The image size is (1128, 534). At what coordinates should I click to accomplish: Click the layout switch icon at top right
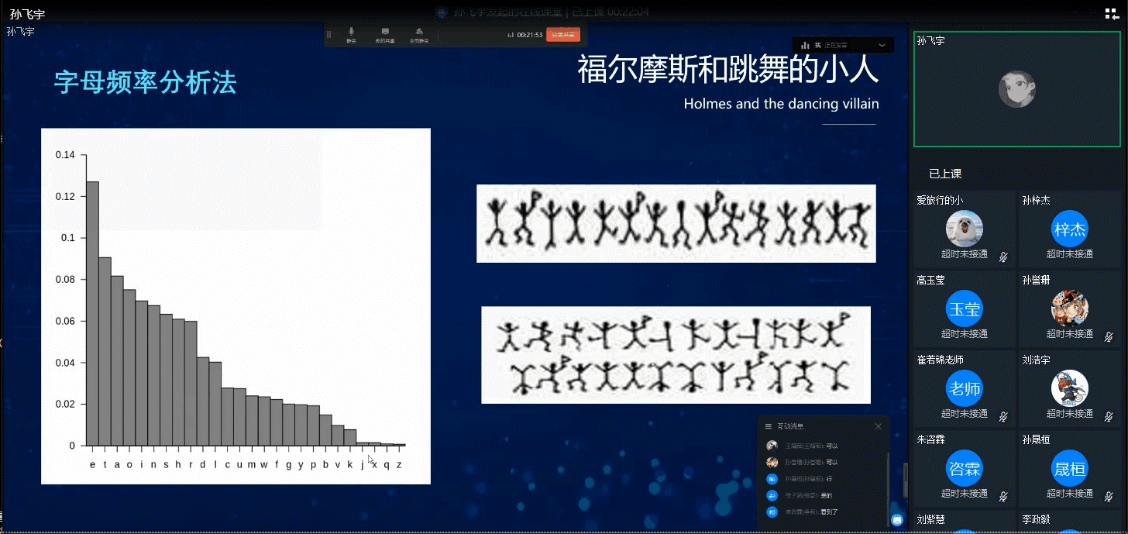point(1114,14)
